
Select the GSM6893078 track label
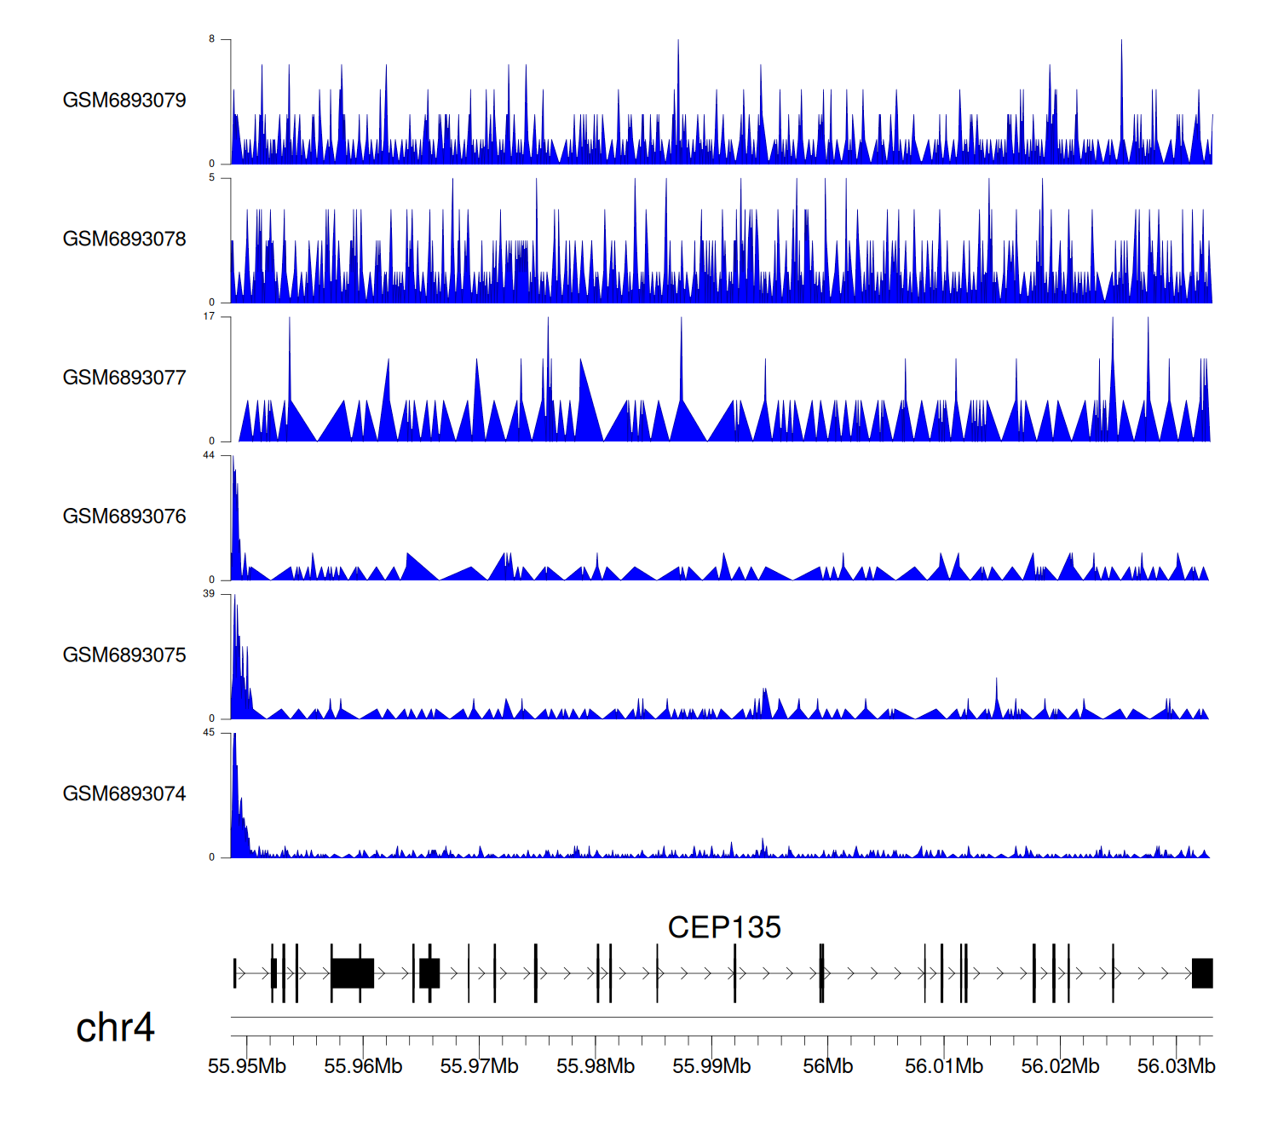click(x=124, y=239)
